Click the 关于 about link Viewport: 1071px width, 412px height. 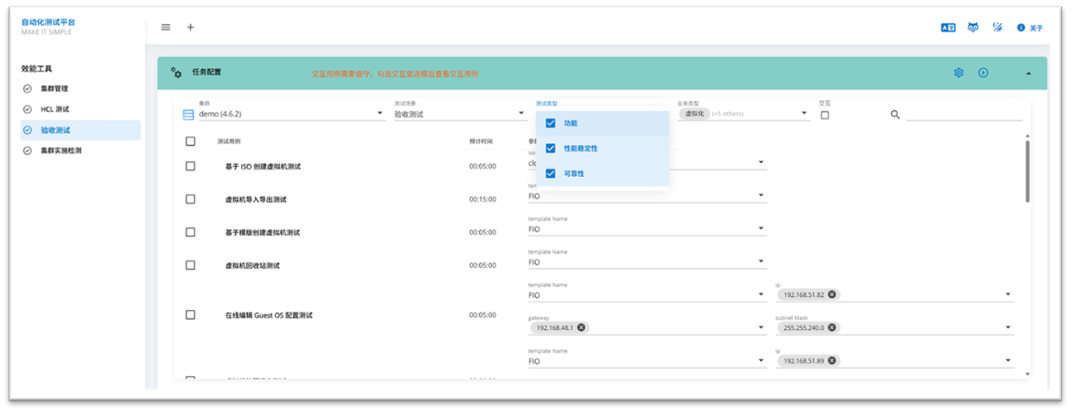1030,28
